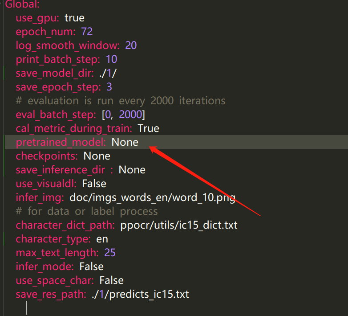Select the False value of use_visualdl
The width and height of the screenshot is (348, 316).
94,184
